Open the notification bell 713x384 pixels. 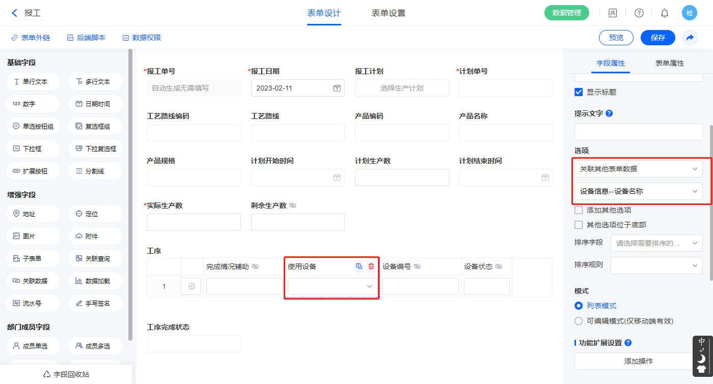click(664, 13)
